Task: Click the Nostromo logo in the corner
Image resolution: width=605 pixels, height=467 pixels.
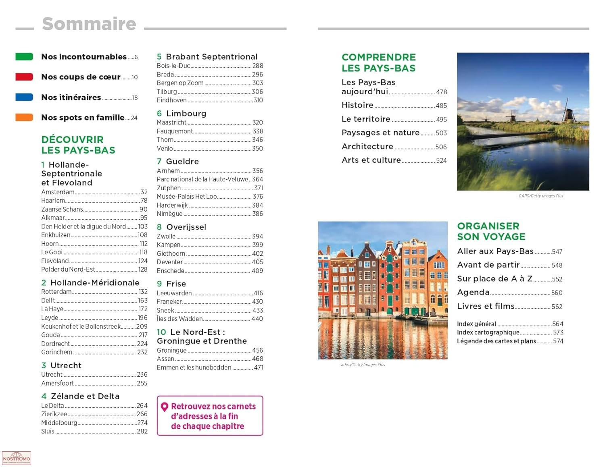Action: click(x=17, y=458)
